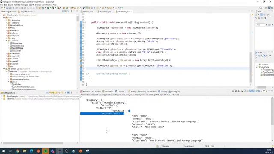The height and width of the screenshot is (154, 274).
Task: Open the Debug view tab
Action: coord(142,92)
